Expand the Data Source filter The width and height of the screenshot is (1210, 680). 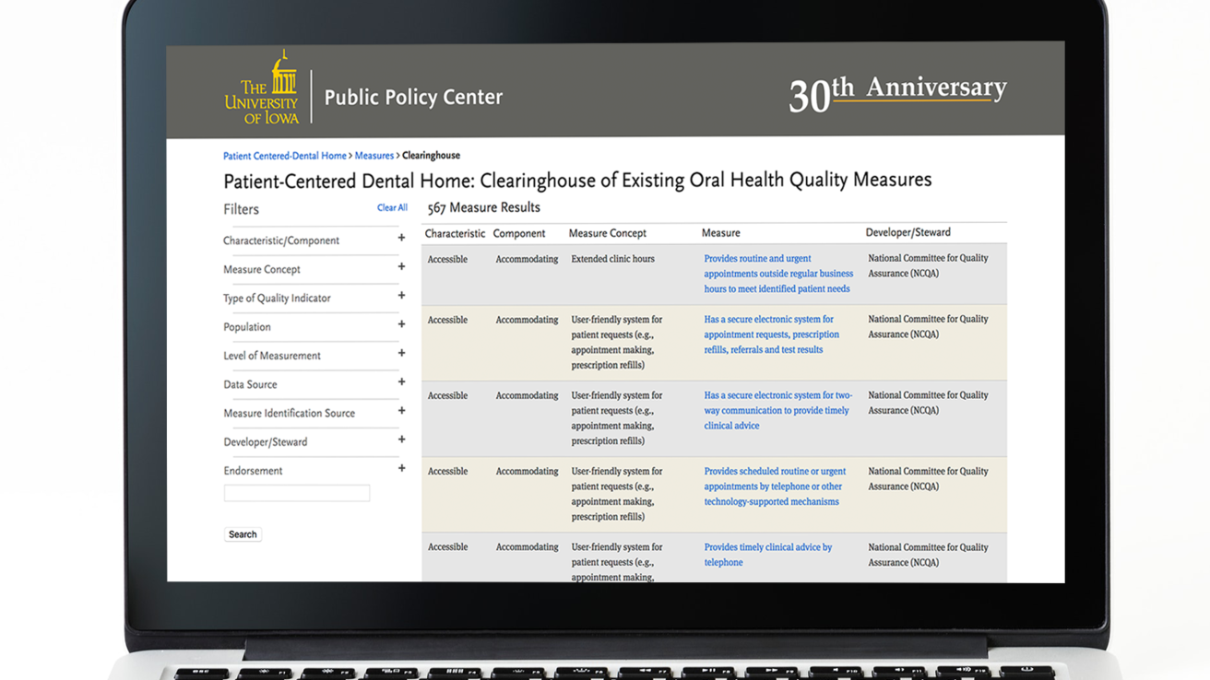(401, 381)
